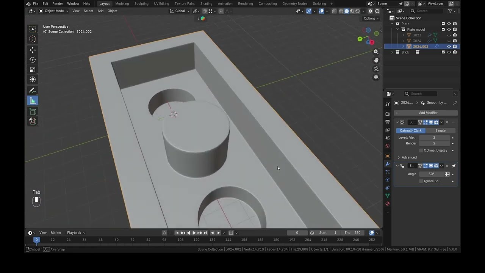Viewport: 485px width, 273px height.
Task: Select the Move tool
Action: (33, 50)
